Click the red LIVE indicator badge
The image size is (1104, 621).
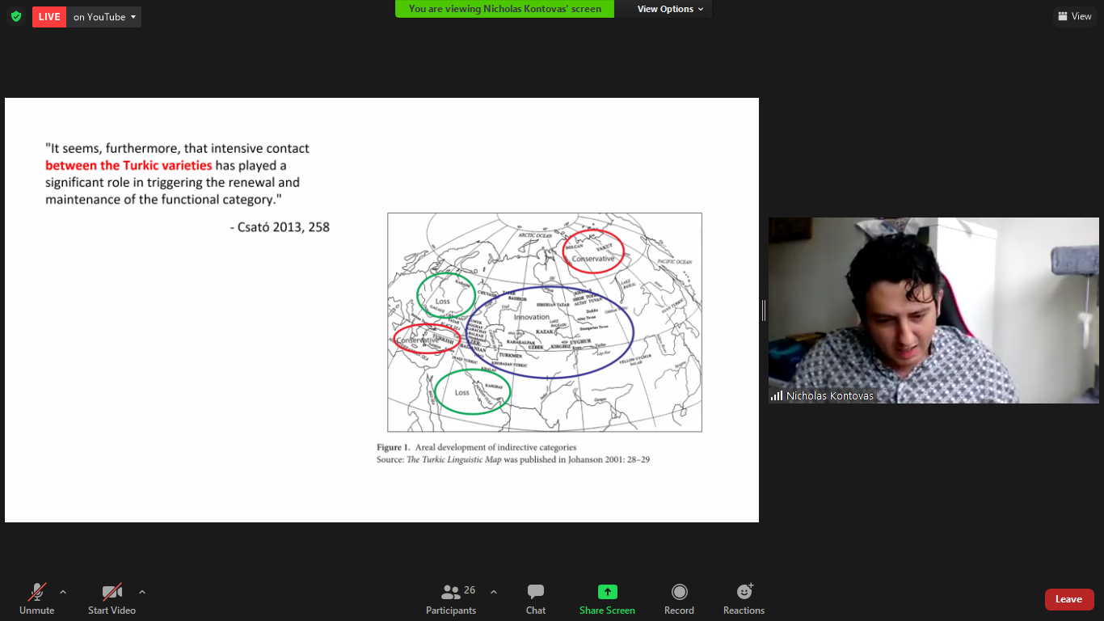pos(49,17)
